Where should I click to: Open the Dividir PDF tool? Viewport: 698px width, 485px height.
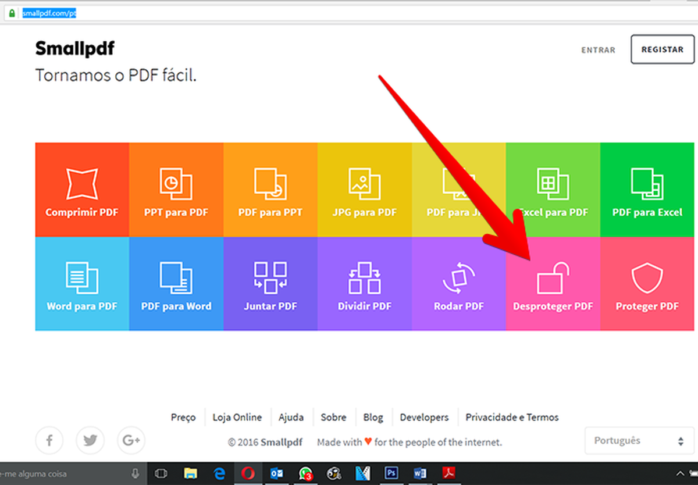364,284
